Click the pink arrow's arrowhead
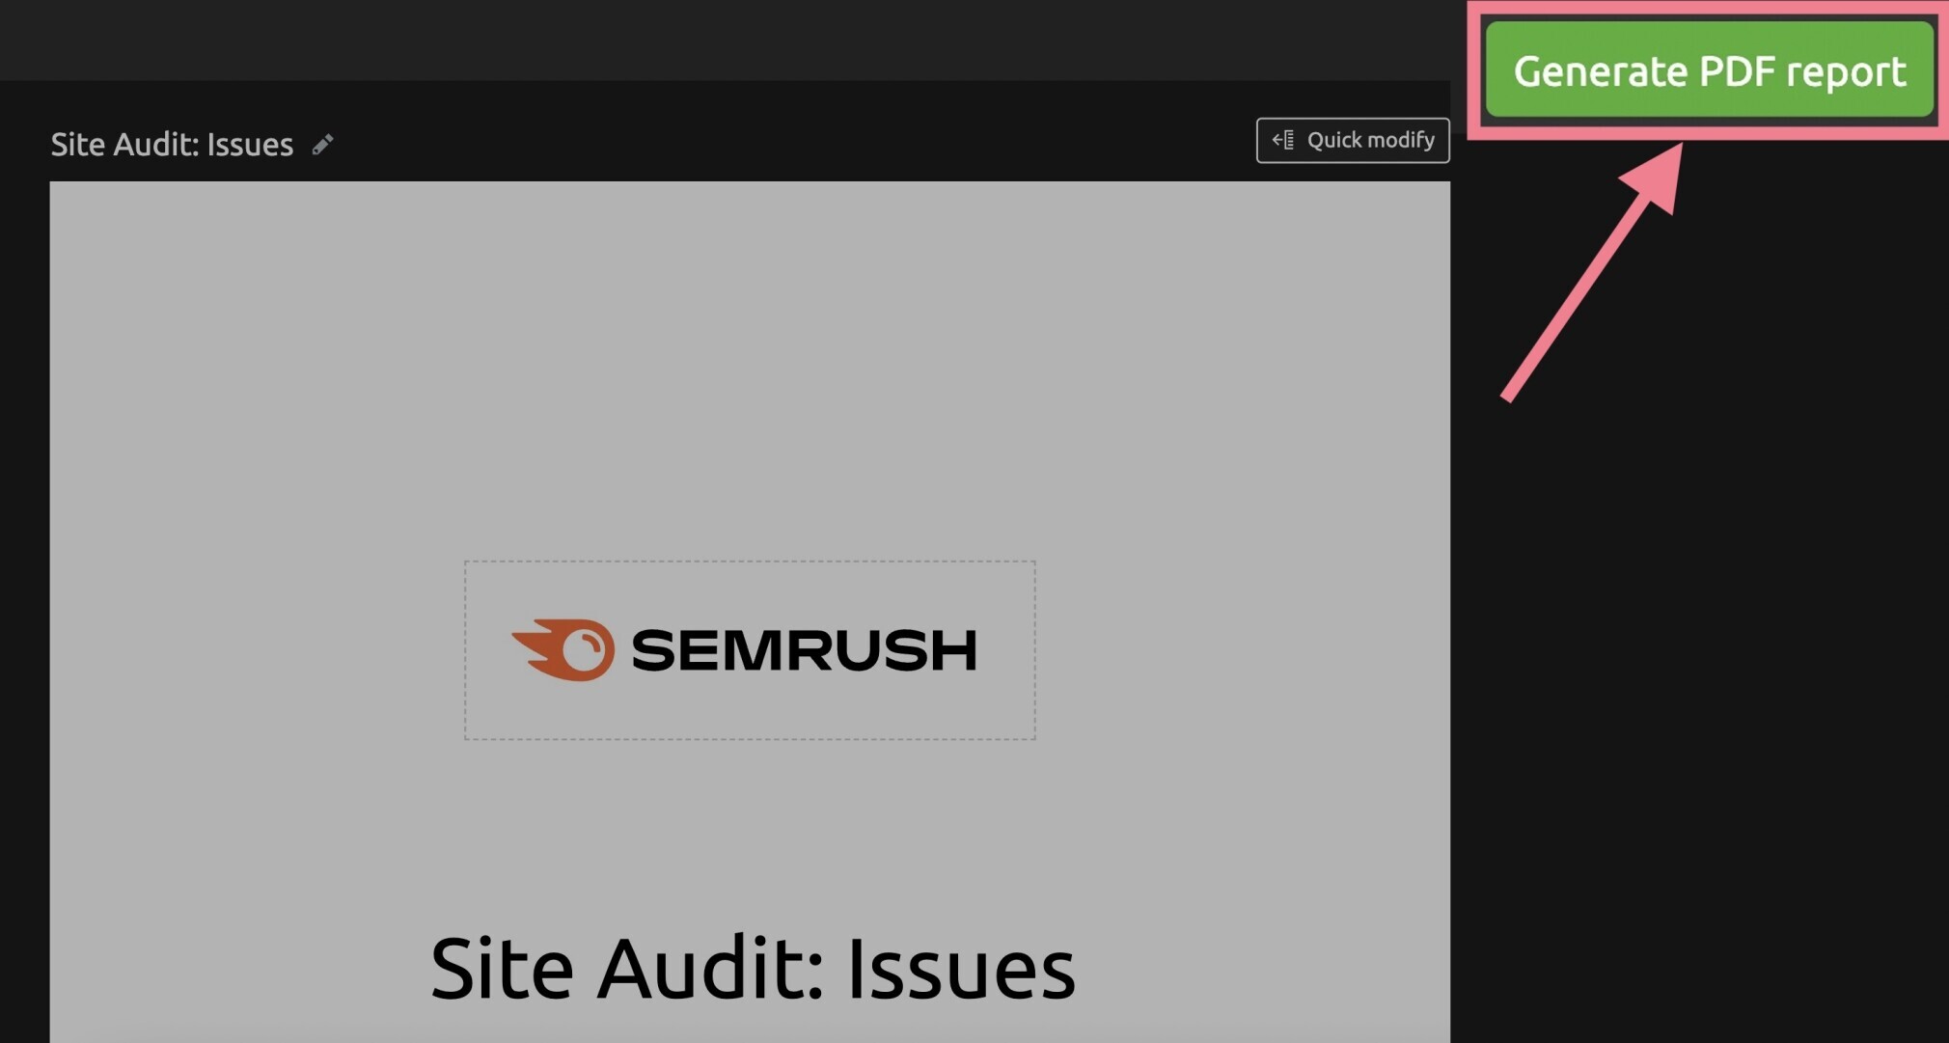This screenshot has height=1043, width=1949. pos(1655,177)
